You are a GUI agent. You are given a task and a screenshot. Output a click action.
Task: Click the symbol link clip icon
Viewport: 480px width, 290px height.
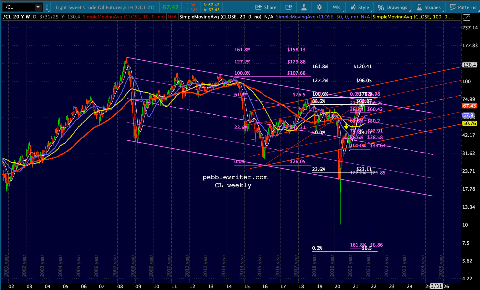click(47, 7)
